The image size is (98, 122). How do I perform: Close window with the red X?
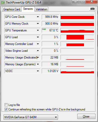tap(92, 2)
